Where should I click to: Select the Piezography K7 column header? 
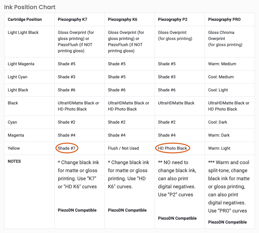[72, 19]
